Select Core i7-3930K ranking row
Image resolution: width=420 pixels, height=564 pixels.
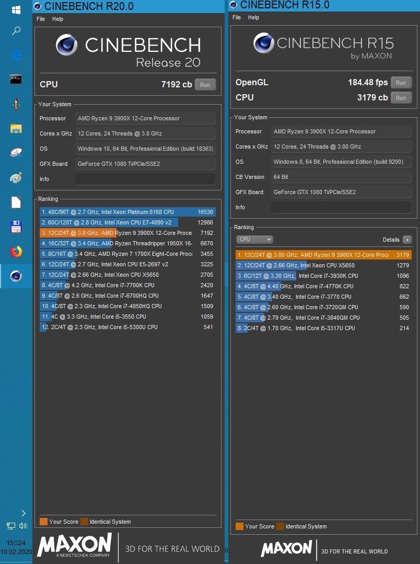323,276
